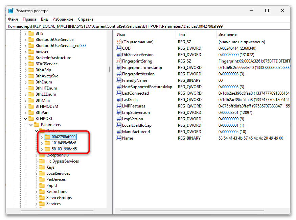Select the ServiceGroups key

[x=59, y=198]
